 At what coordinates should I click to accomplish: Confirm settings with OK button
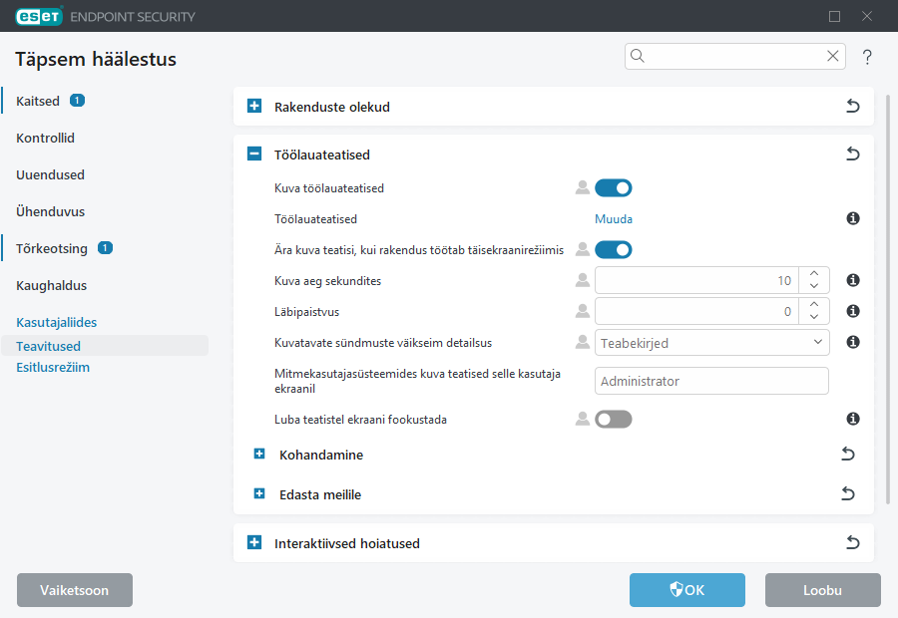coord(687,590)
